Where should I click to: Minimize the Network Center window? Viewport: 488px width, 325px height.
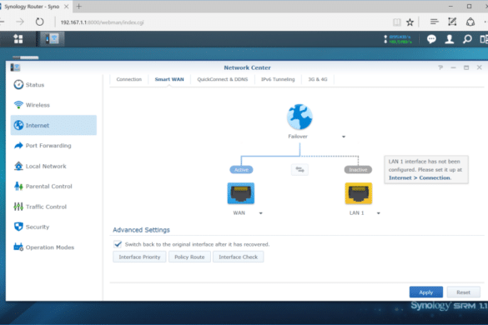454,67
